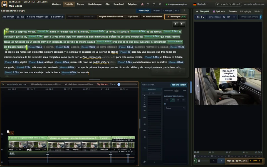Adjust the timeline Zoom slider
267x167 pixels.
pos(128,84)
